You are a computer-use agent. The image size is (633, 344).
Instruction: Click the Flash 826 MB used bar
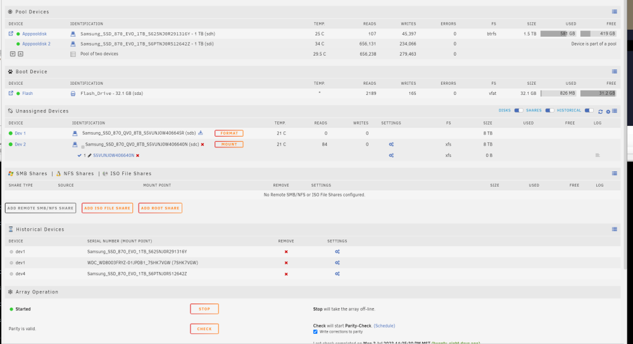pyautogui.click(x=559, y=93)
